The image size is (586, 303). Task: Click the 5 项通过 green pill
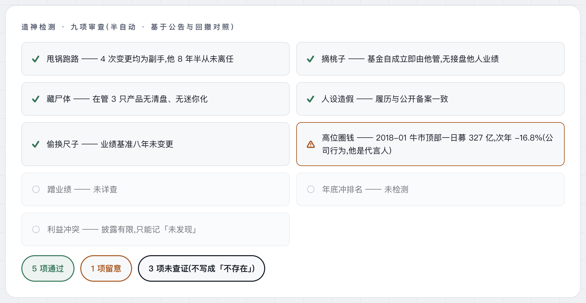[x=48, y=268]
